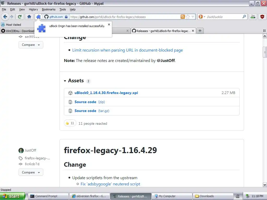Click the vertical scrollbar down arrow
Screen dimensions: 267x200
(265, 185)
